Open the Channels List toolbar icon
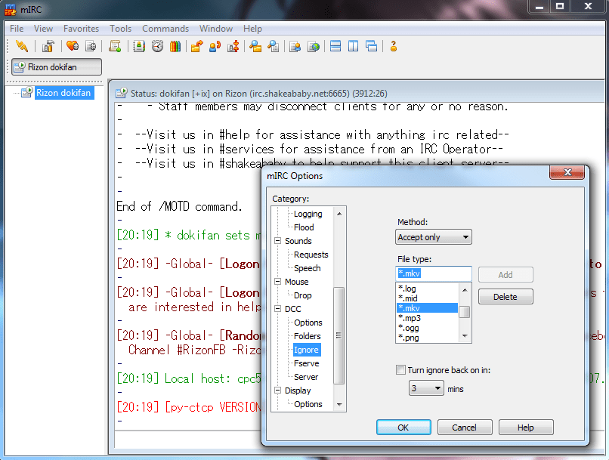 point(91,46)
